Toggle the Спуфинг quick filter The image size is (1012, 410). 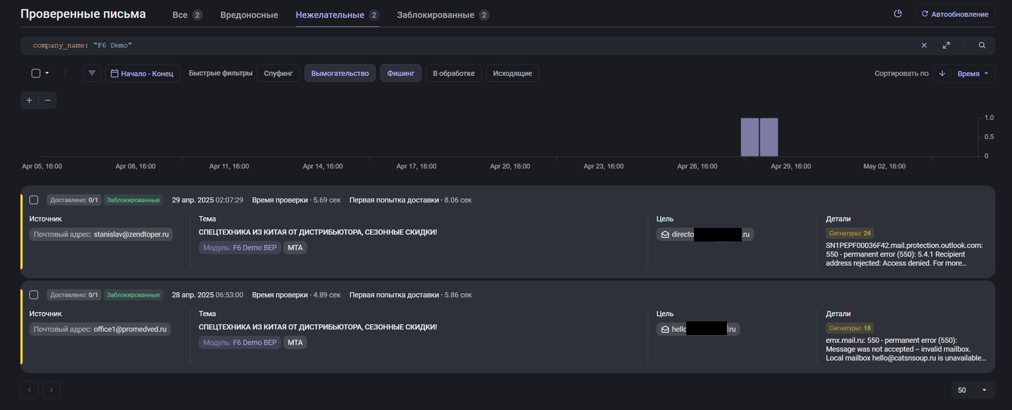click(278, 73)
